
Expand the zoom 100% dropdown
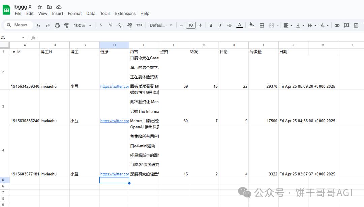tap(83, 25)
